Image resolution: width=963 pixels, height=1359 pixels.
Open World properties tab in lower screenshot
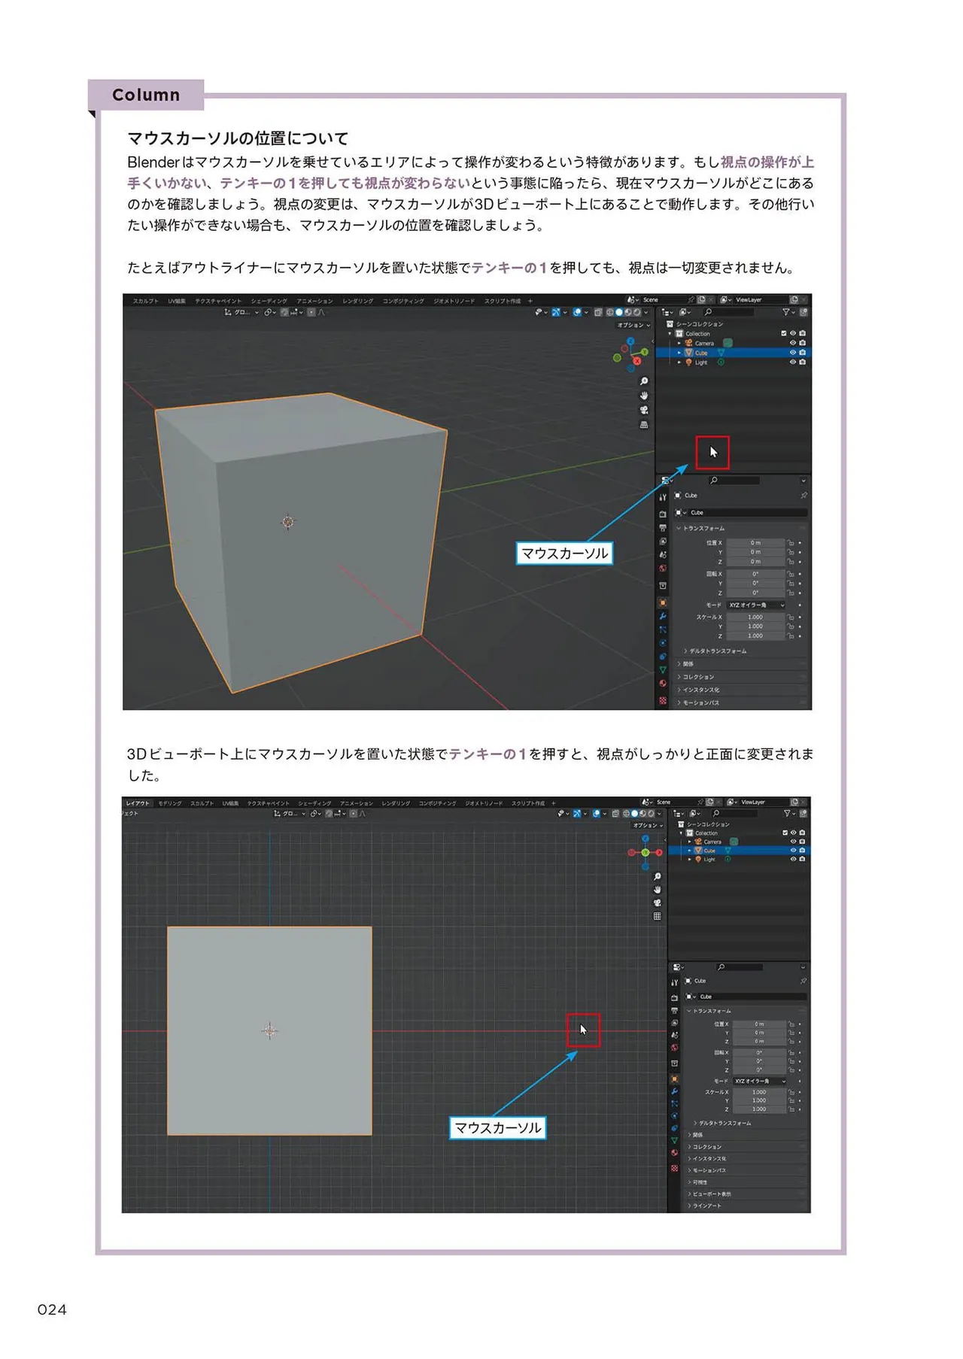674,1048
